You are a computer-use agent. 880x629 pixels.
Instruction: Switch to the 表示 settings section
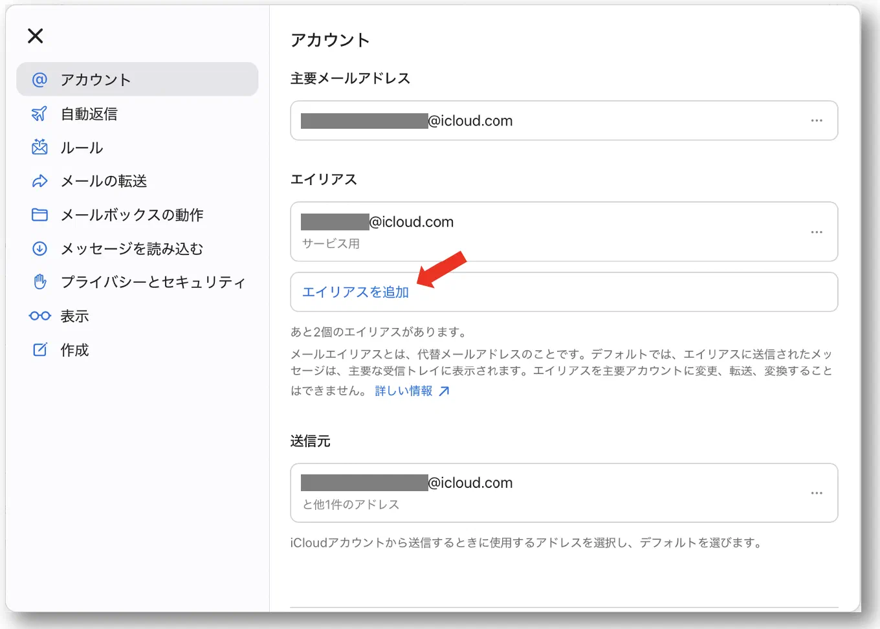[x=137, y=316]
